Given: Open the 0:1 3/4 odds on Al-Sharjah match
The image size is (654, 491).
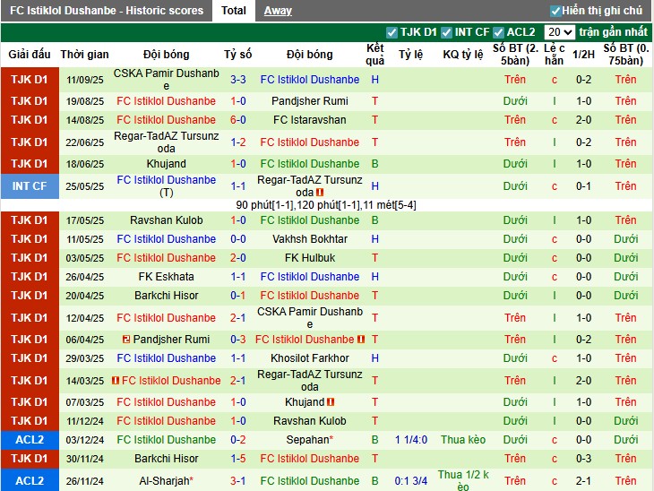Looking at the screenshot, I should click(x=411, y=481).
